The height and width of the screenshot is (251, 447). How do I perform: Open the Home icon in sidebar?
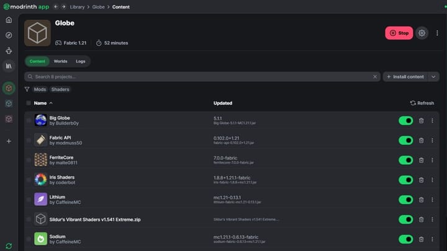click(9, 20)
